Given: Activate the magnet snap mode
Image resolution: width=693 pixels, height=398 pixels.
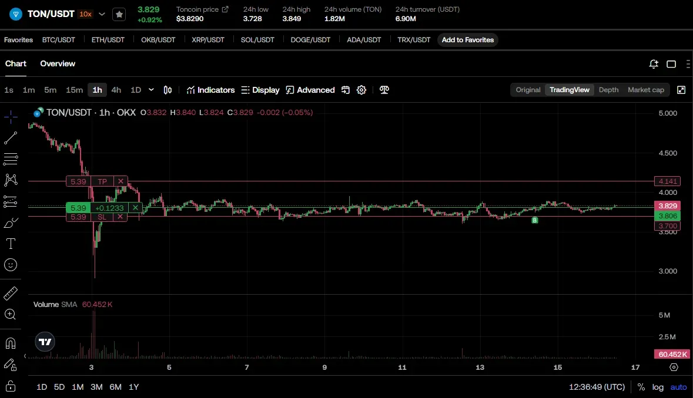Looking at the screenshot, I should pos(11,343).
